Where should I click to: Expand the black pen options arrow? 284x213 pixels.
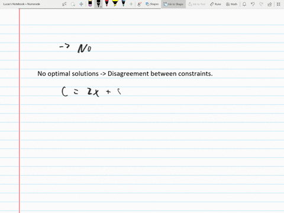coord(101,7)
